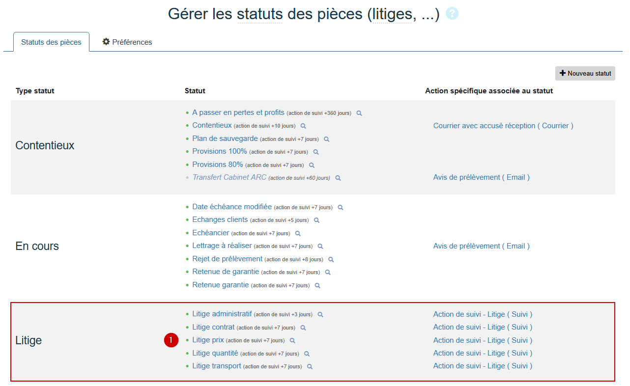Screen dimensions: 630x386
Task: Click magnifier icon next to Transfert Cabinet ARC
Action: click(x=338, y=178)
